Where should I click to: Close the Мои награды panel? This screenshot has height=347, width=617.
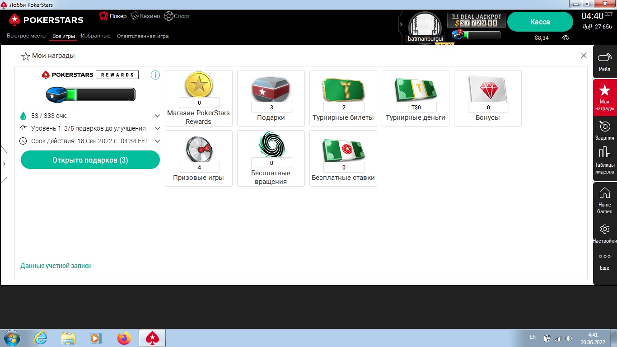[x=584, y=56]
